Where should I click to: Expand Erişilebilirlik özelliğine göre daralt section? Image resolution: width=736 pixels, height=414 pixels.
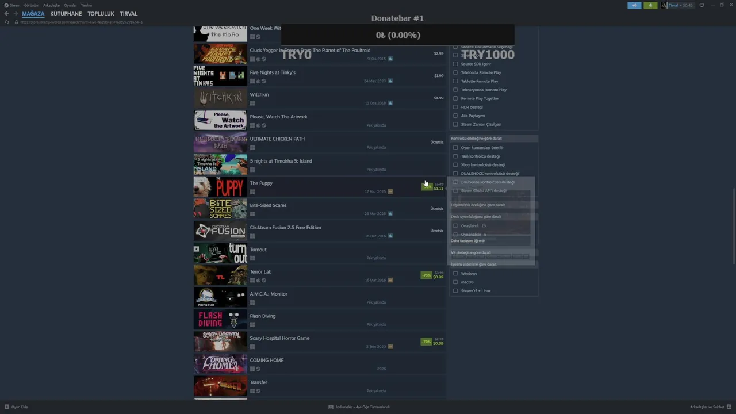493,205
